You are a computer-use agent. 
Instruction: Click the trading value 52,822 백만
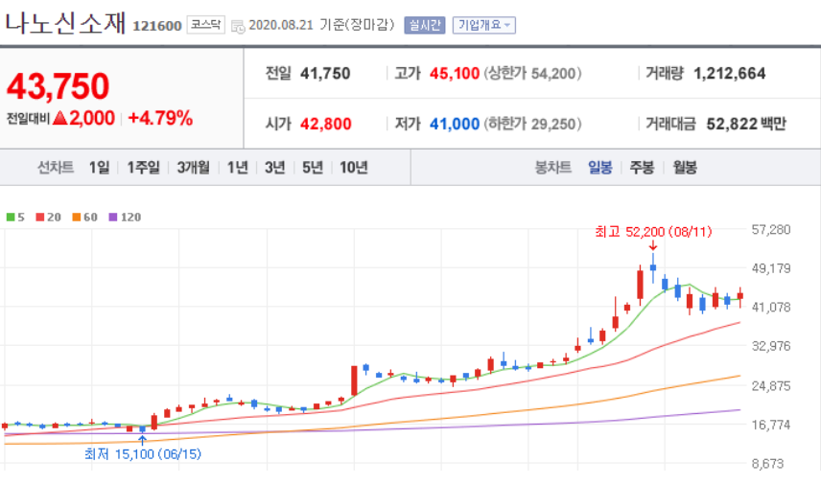pyautogui.click(x=746, y=124)
